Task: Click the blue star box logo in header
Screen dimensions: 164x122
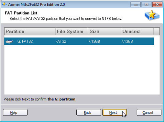Action: (x=152, y=15)
